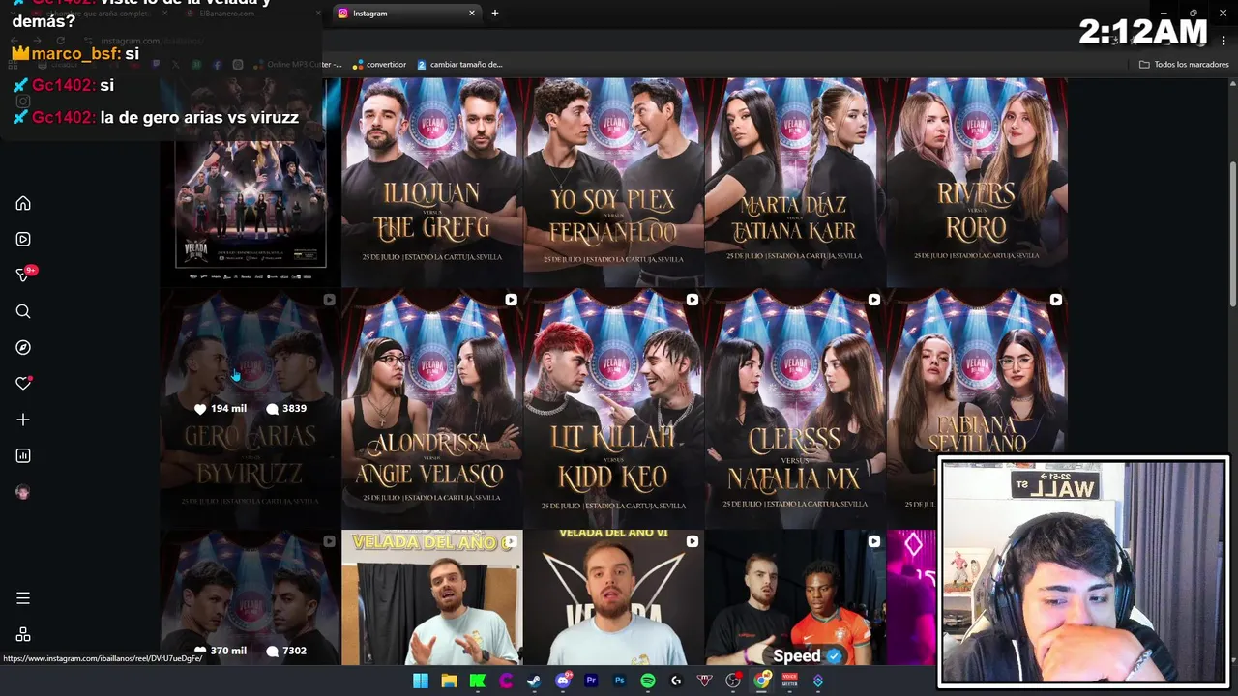Open the profile avatar in the sidebar
This screenshot has height=696, width=1238.
point(23,492)
